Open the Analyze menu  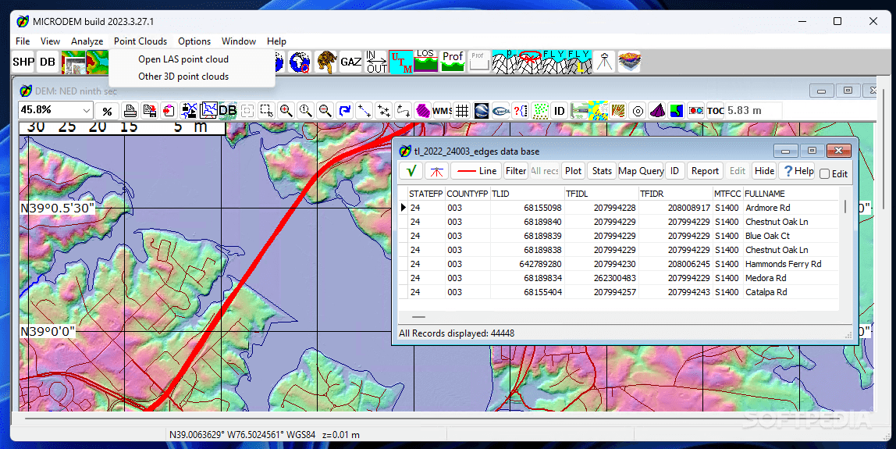pos(87,41)
